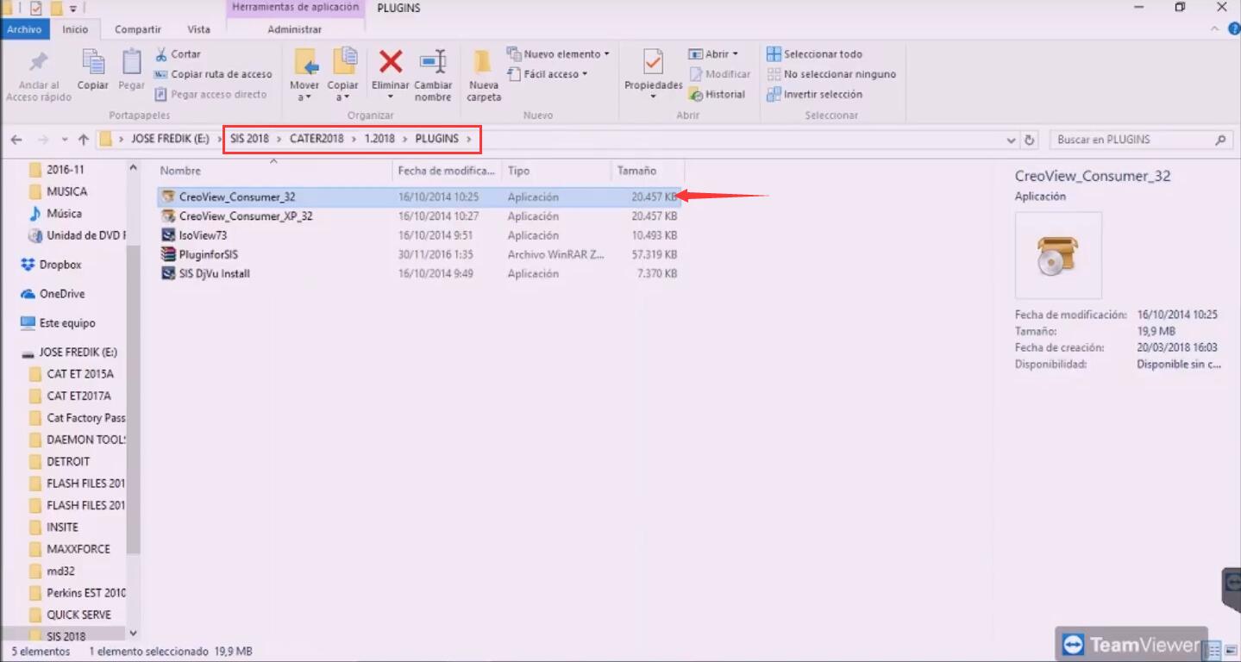
Task: Switch to the Inicio tab
Action: tap(75, 29)
